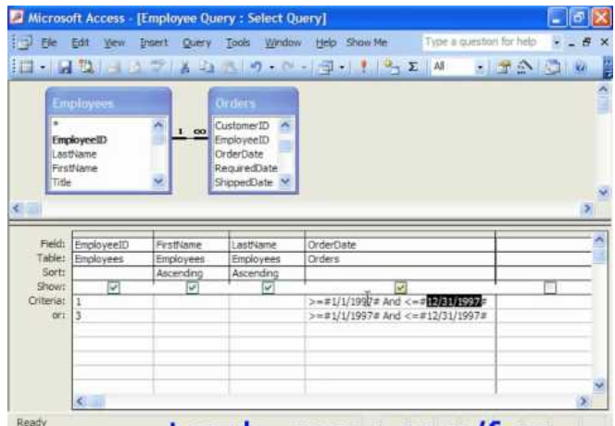Open the View menu

(114, 42)
